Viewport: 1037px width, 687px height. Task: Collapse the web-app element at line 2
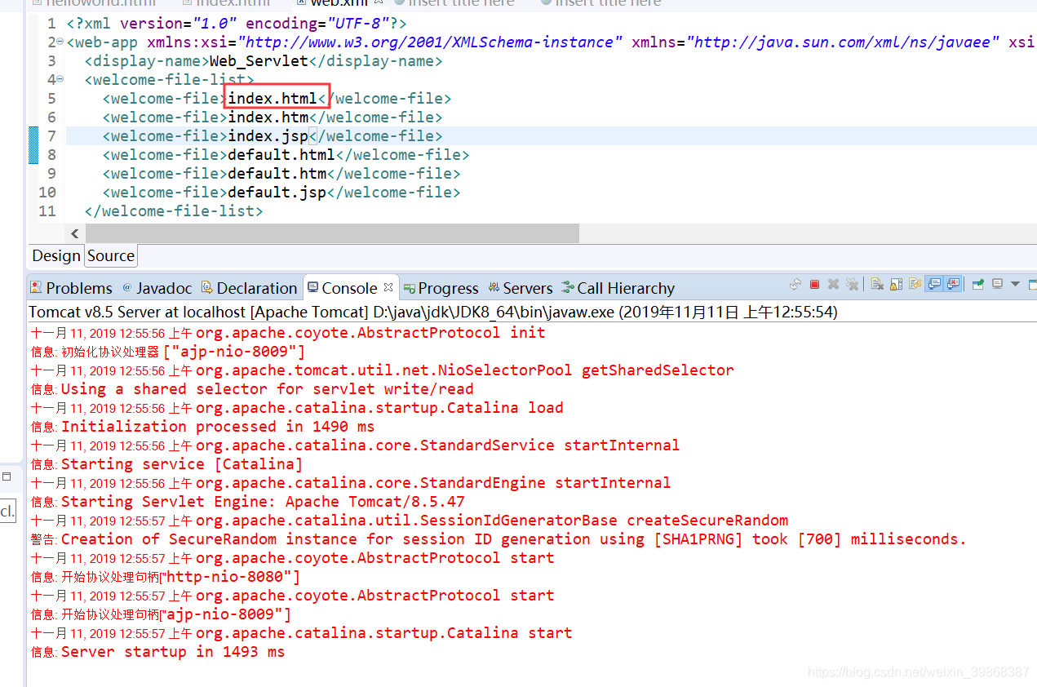[60, 42]
